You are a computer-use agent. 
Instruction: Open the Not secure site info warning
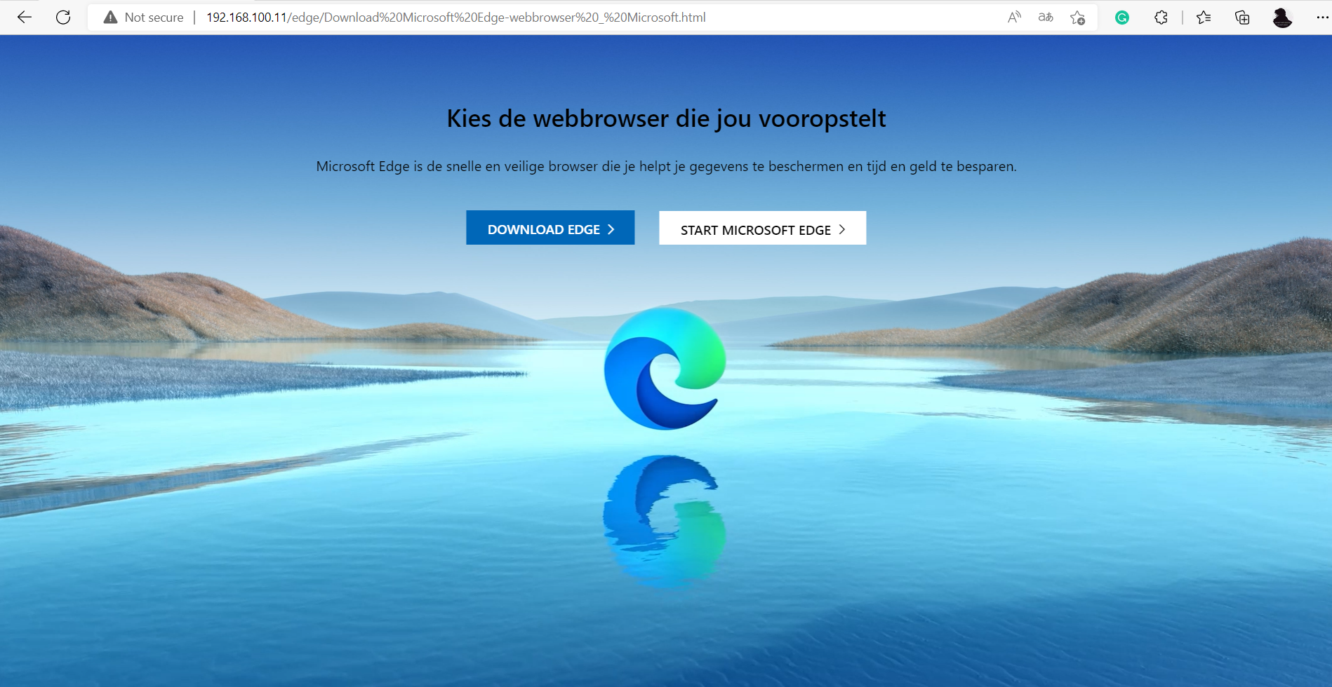[110, 18]
